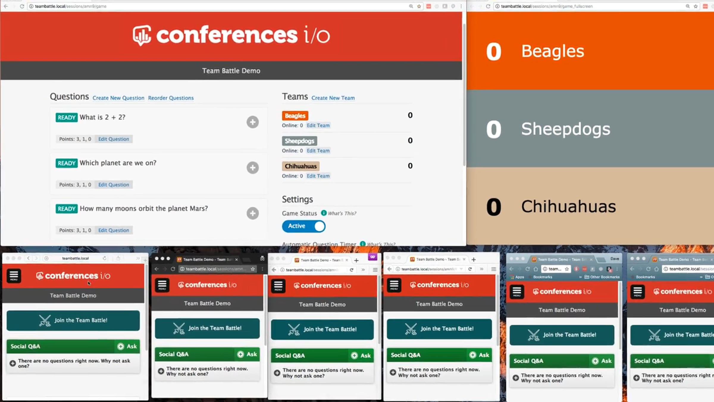
Task: Open the Reorder Questions link
Action: coord(171,98)
